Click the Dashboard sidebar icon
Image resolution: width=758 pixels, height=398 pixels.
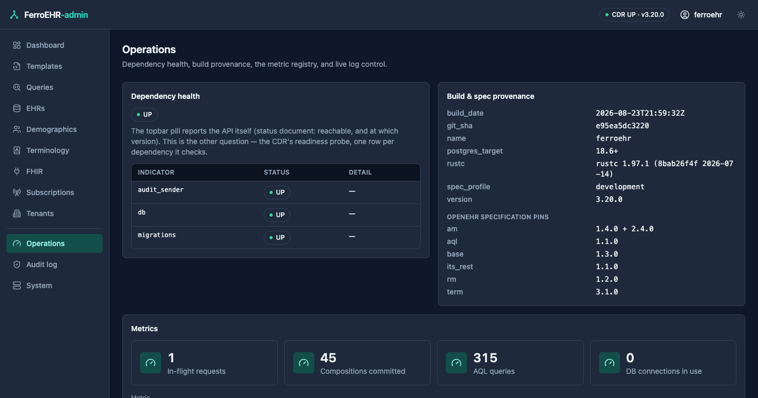[17, 45]
